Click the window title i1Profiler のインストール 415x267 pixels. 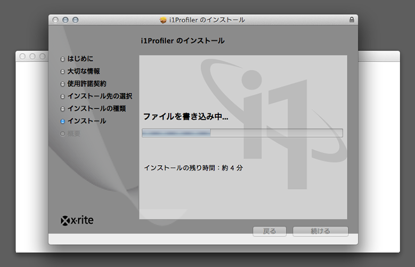206,20
